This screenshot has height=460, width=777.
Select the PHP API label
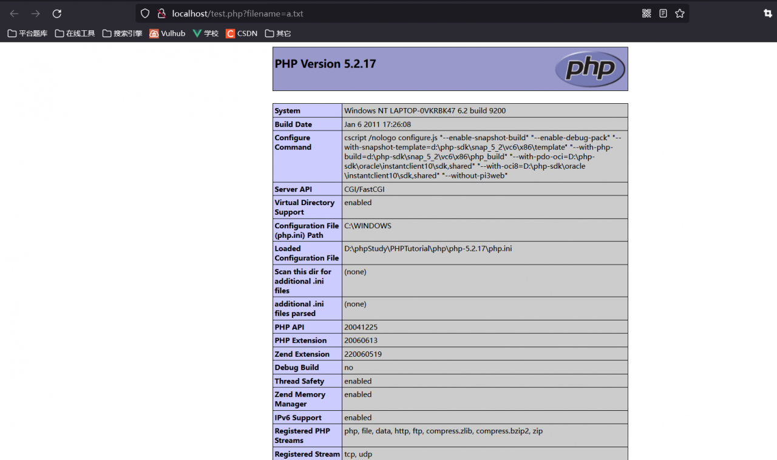(290, 327)
